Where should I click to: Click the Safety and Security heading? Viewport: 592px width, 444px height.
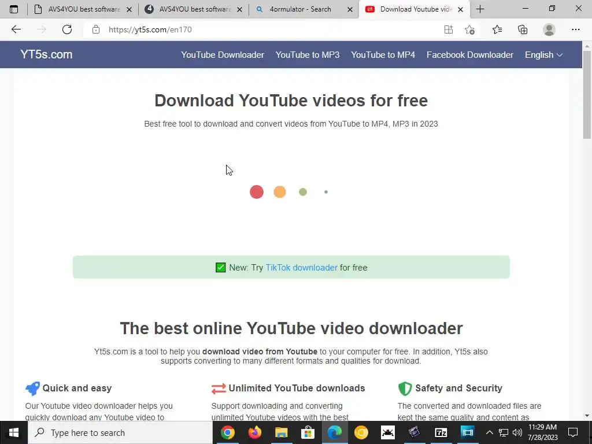458,388
